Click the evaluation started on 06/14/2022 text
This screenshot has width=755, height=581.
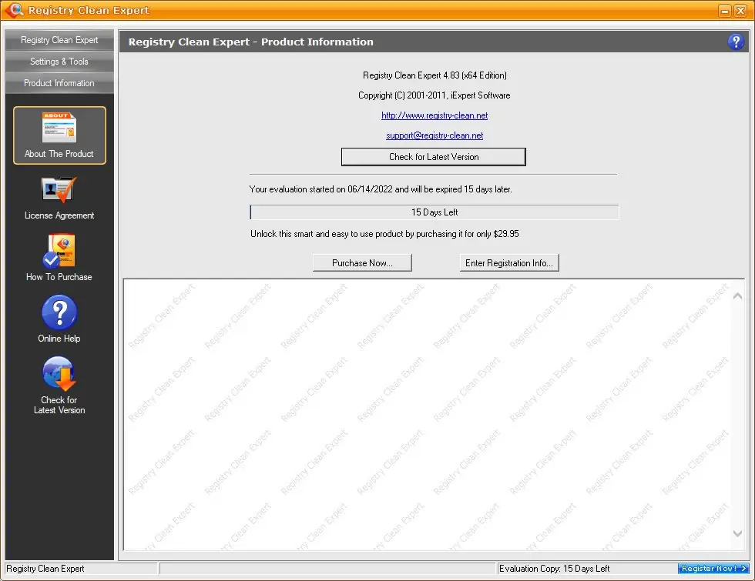coord(381,189)
